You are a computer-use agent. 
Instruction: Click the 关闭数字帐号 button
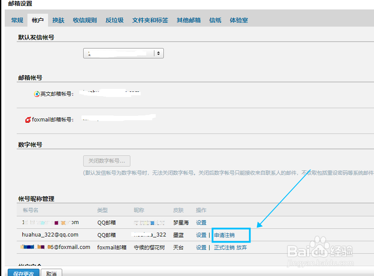pos(106,161)
